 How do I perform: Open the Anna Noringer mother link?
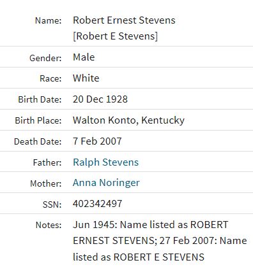106,183
